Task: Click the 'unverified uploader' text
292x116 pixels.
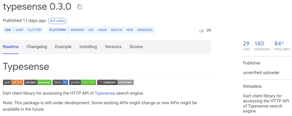Action: pyautogui.click(x=261, y=73)
